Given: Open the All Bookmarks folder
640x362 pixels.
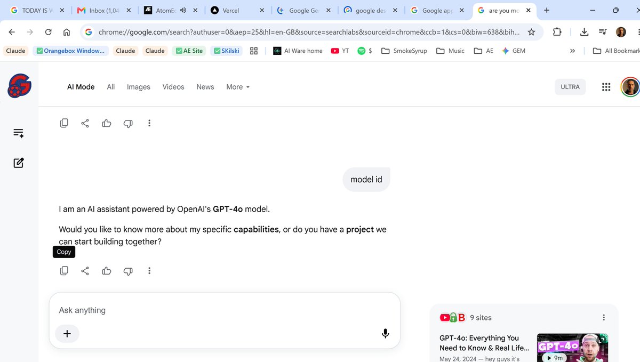Looking at the screenshot, I should 617,51.
